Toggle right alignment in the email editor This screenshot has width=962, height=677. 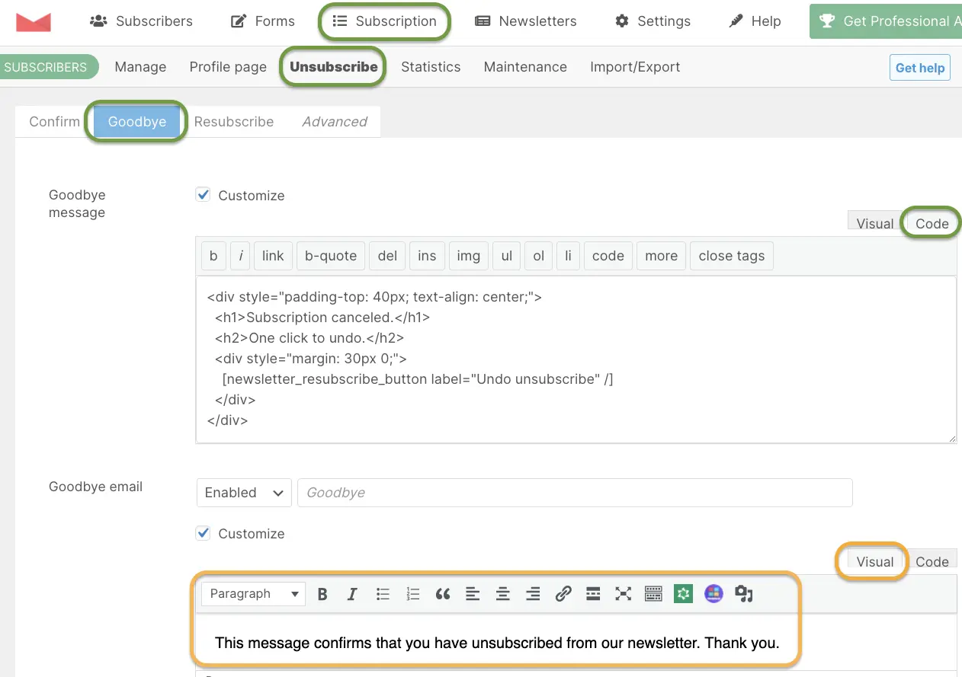tap(532, 593)
